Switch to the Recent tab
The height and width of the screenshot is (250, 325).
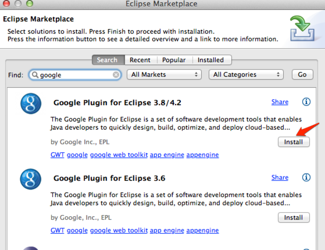click(141, 60)
